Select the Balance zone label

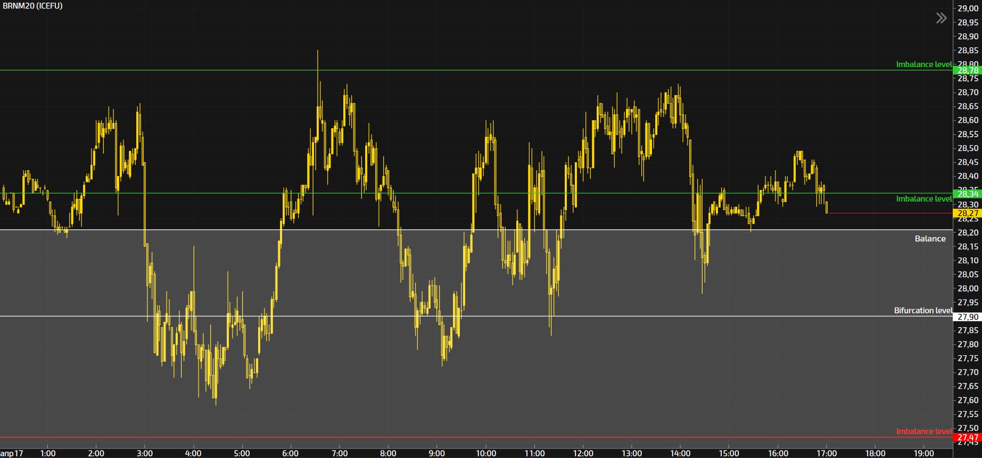(930, 239)
